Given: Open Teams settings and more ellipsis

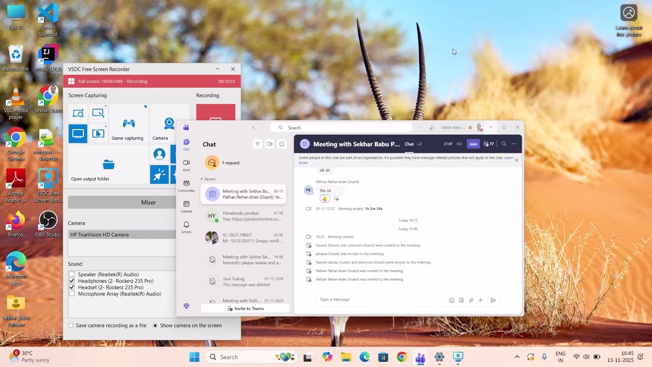Looking at the screenshot, I should [x=420, y=127].
